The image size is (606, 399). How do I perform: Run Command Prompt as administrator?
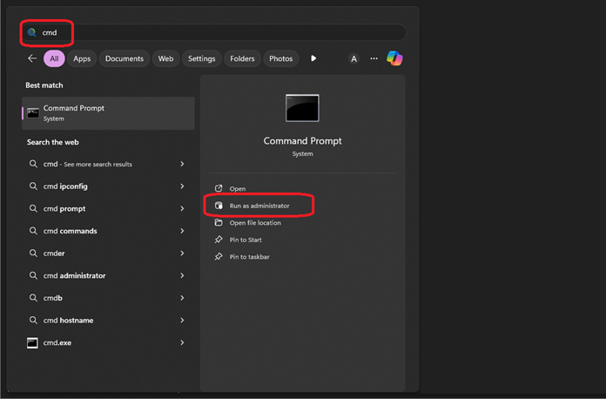coord(259,206)
